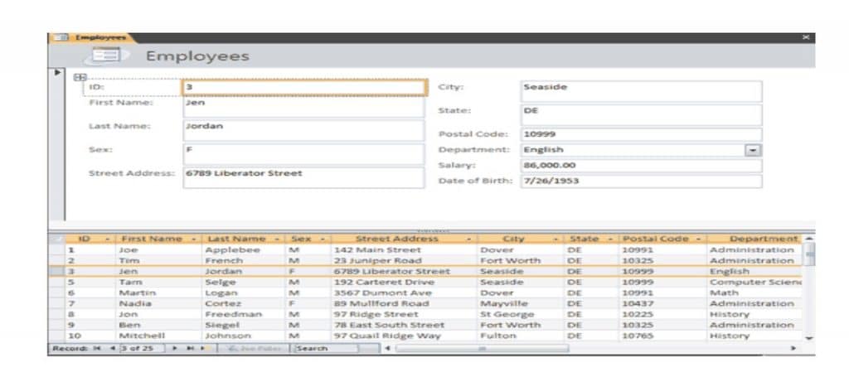Click the Martin first name cell
Image resolution: width=849 pixels, height=377 pixels.
click(x=158, y=293)
